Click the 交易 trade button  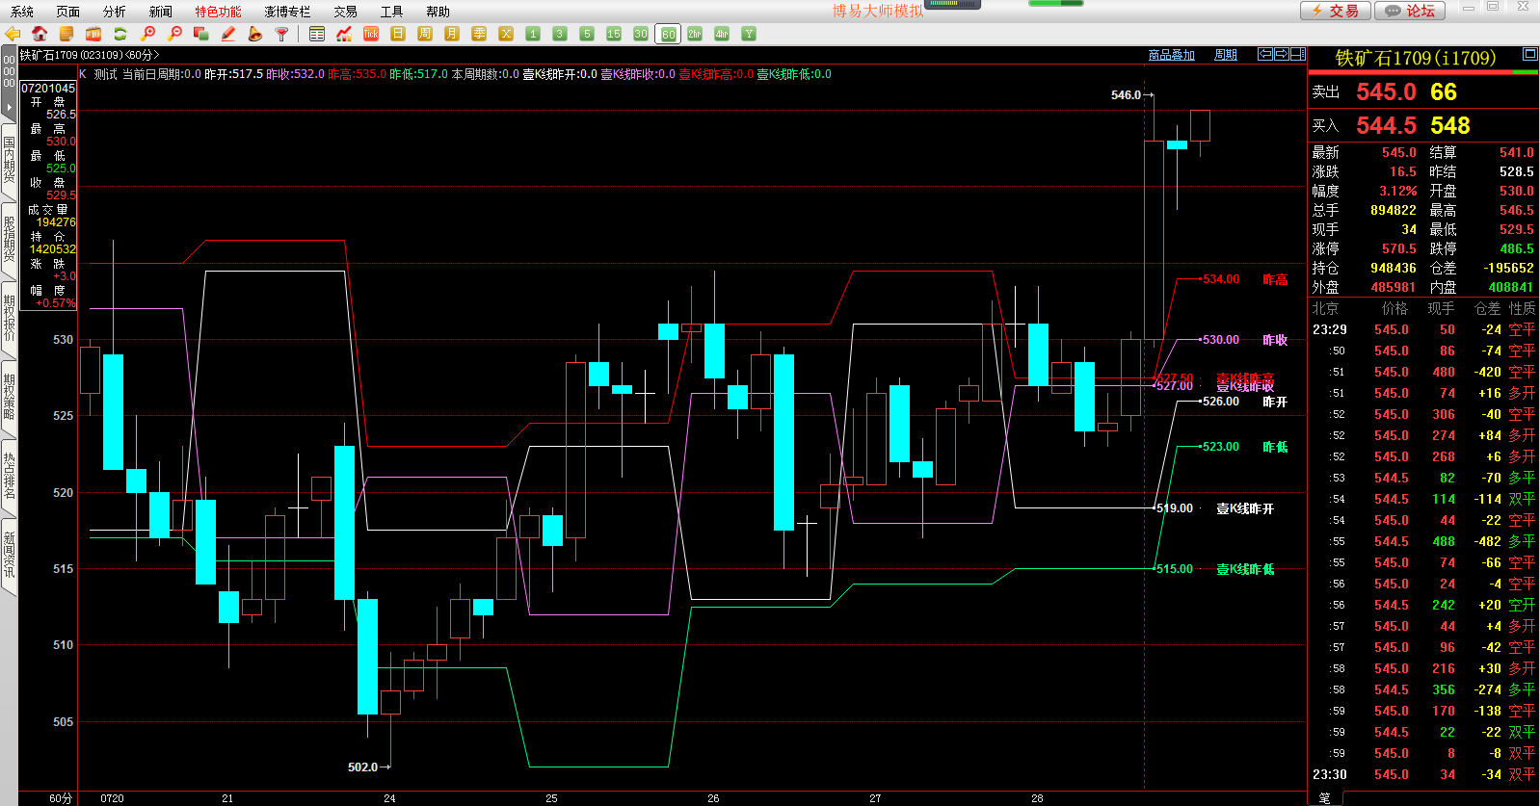pos(1335,11)
